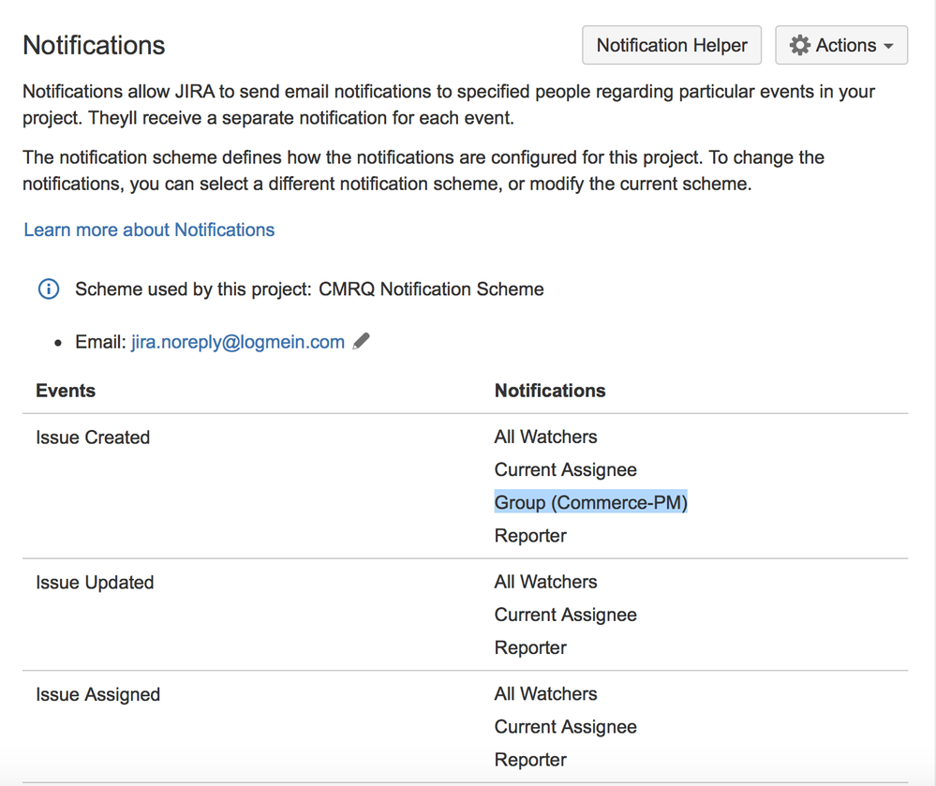Click Current Assignee under Issue Created
Viewport: 936px width, 786px height.
pyautogui.click(x=565, y=469)
